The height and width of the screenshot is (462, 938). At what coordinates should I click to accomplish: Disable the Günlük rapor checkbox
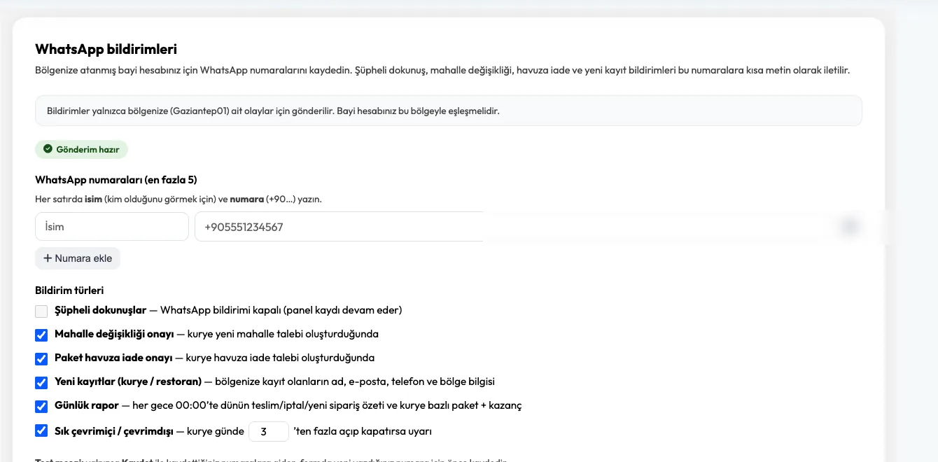(41, 407)
